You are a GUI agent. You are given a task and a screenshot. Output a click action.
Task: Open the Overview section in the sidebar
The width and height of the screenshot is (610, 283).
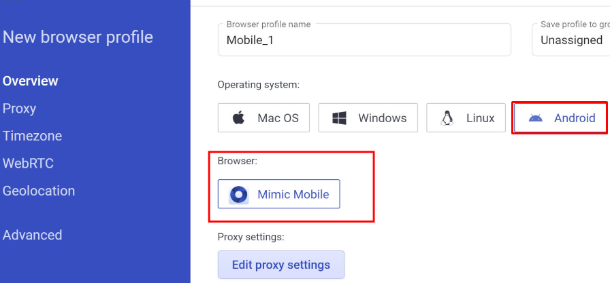[x=31, y=81]
